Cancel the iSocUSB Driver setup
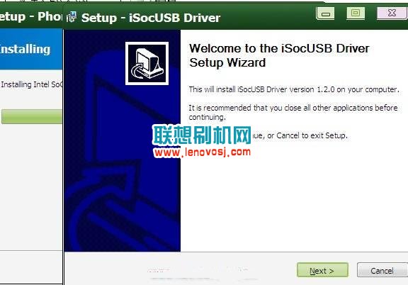 (382, 270)
